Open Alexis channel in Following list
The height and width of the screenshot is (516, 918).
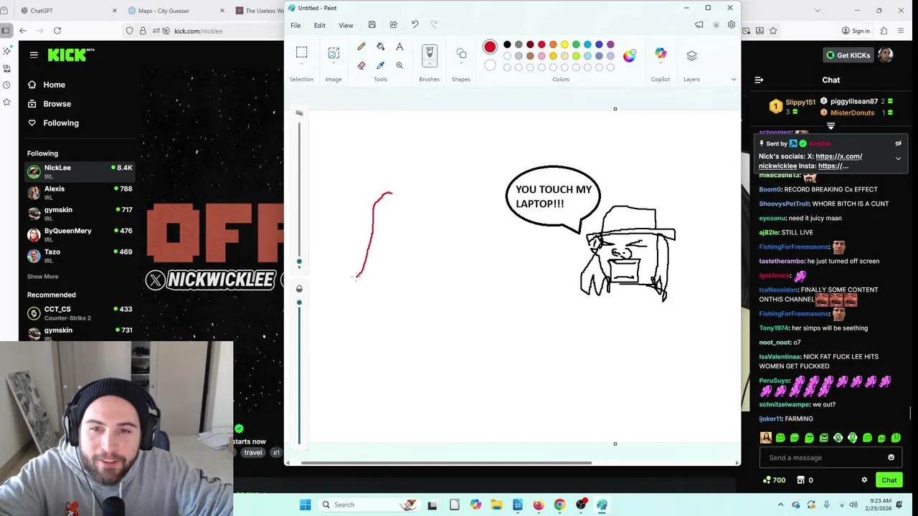coord(79,193)
